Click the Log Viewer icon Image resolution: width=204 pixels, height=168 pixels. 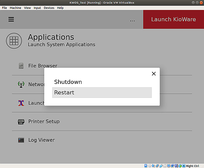pos(21,140)
